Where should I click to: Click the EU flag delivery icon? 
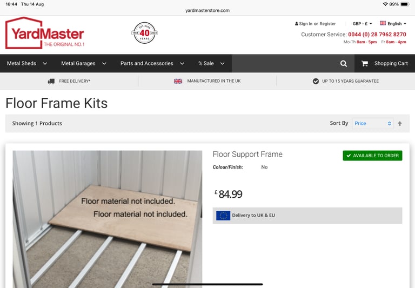click(223, 216)
